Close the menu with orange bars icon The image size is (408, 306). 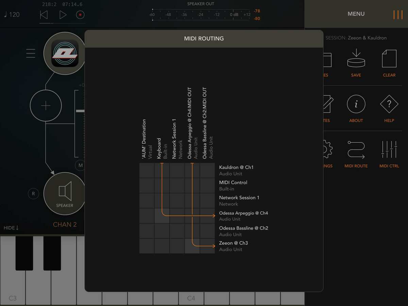398,15
